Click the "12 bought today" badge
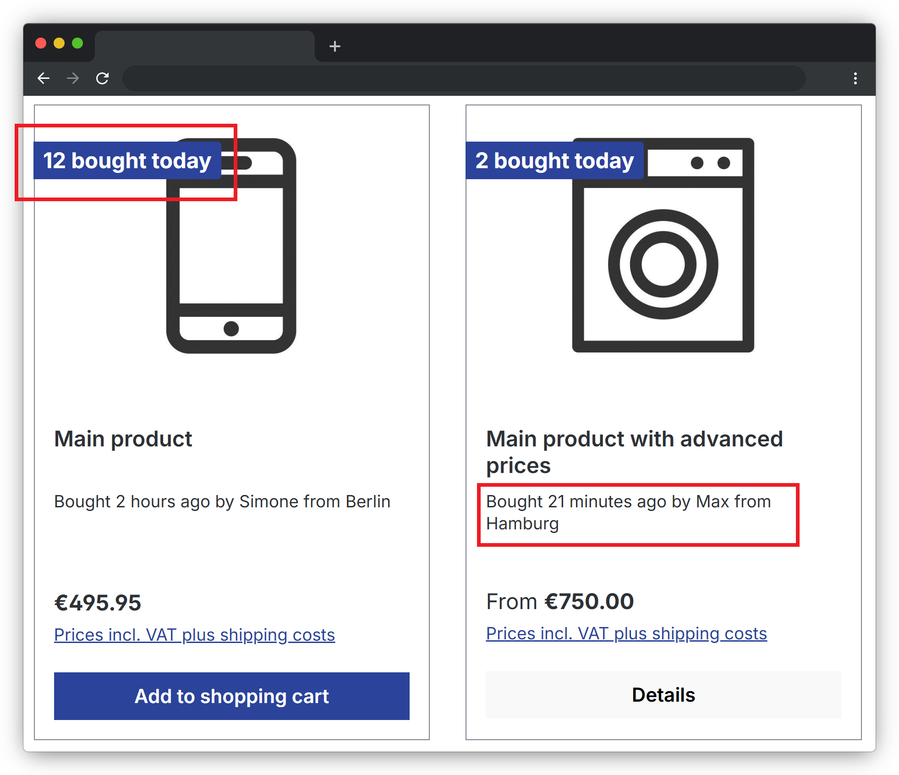 click(x=127, y=160)
